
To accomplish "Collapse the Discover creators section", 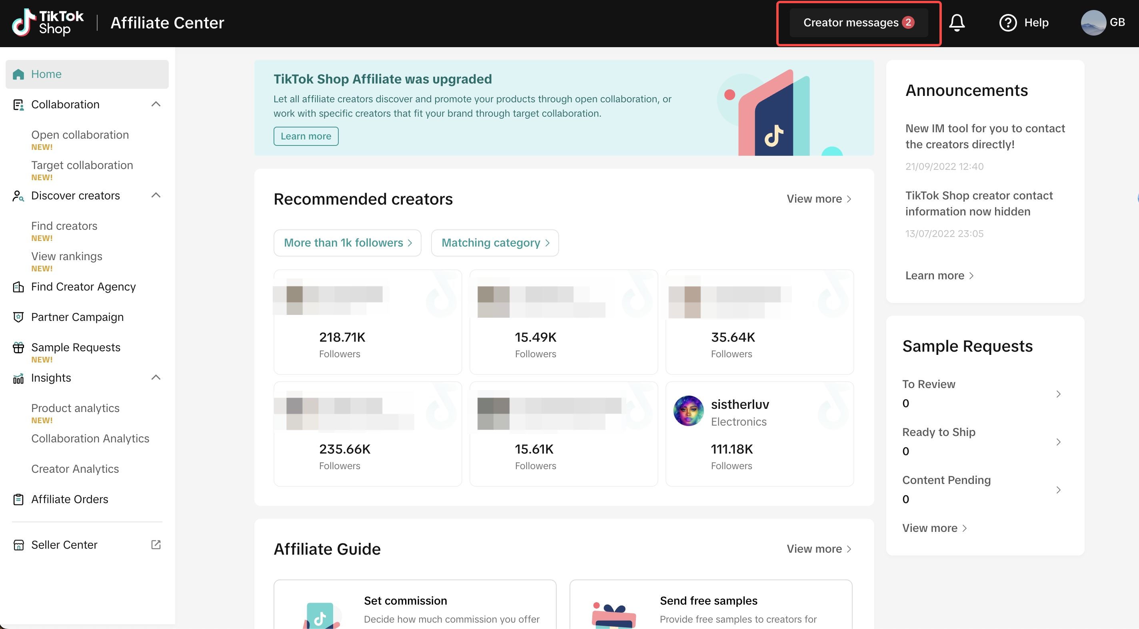I will tap(156, 195).
